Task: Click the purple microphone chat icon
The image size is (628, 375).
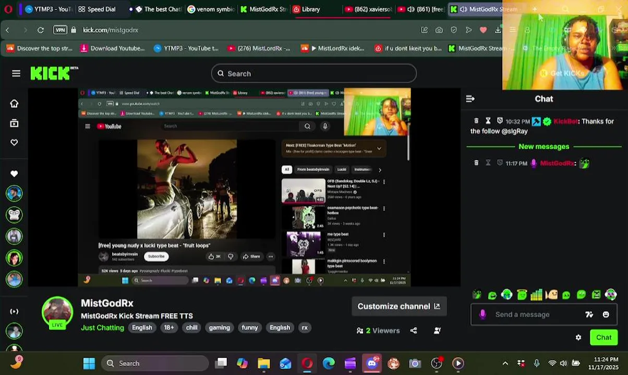Action: 482,314
